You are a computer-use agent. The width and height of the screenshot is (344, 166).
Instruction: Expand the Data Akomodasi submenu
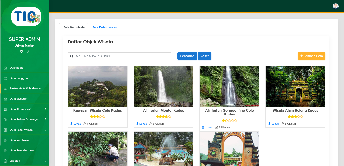point(46,109)
